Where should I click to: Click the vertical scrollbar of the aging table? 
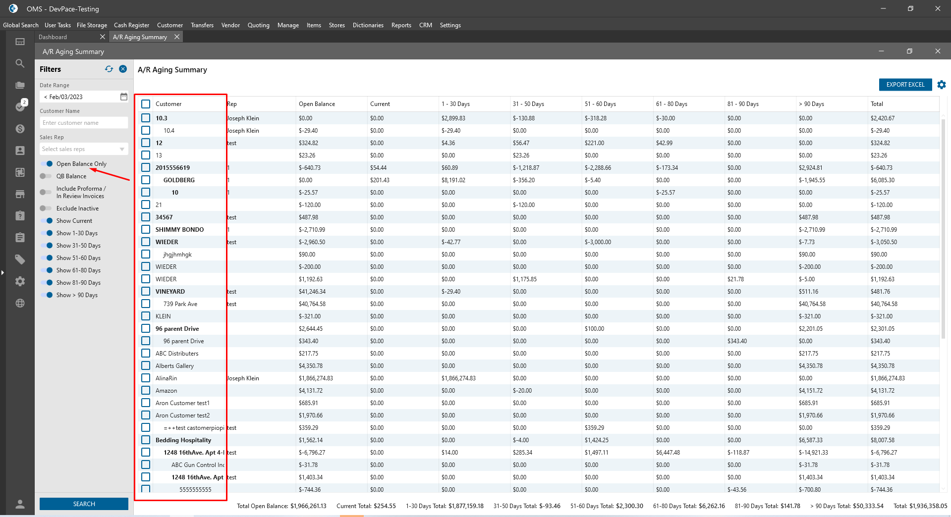coord(943,228)
